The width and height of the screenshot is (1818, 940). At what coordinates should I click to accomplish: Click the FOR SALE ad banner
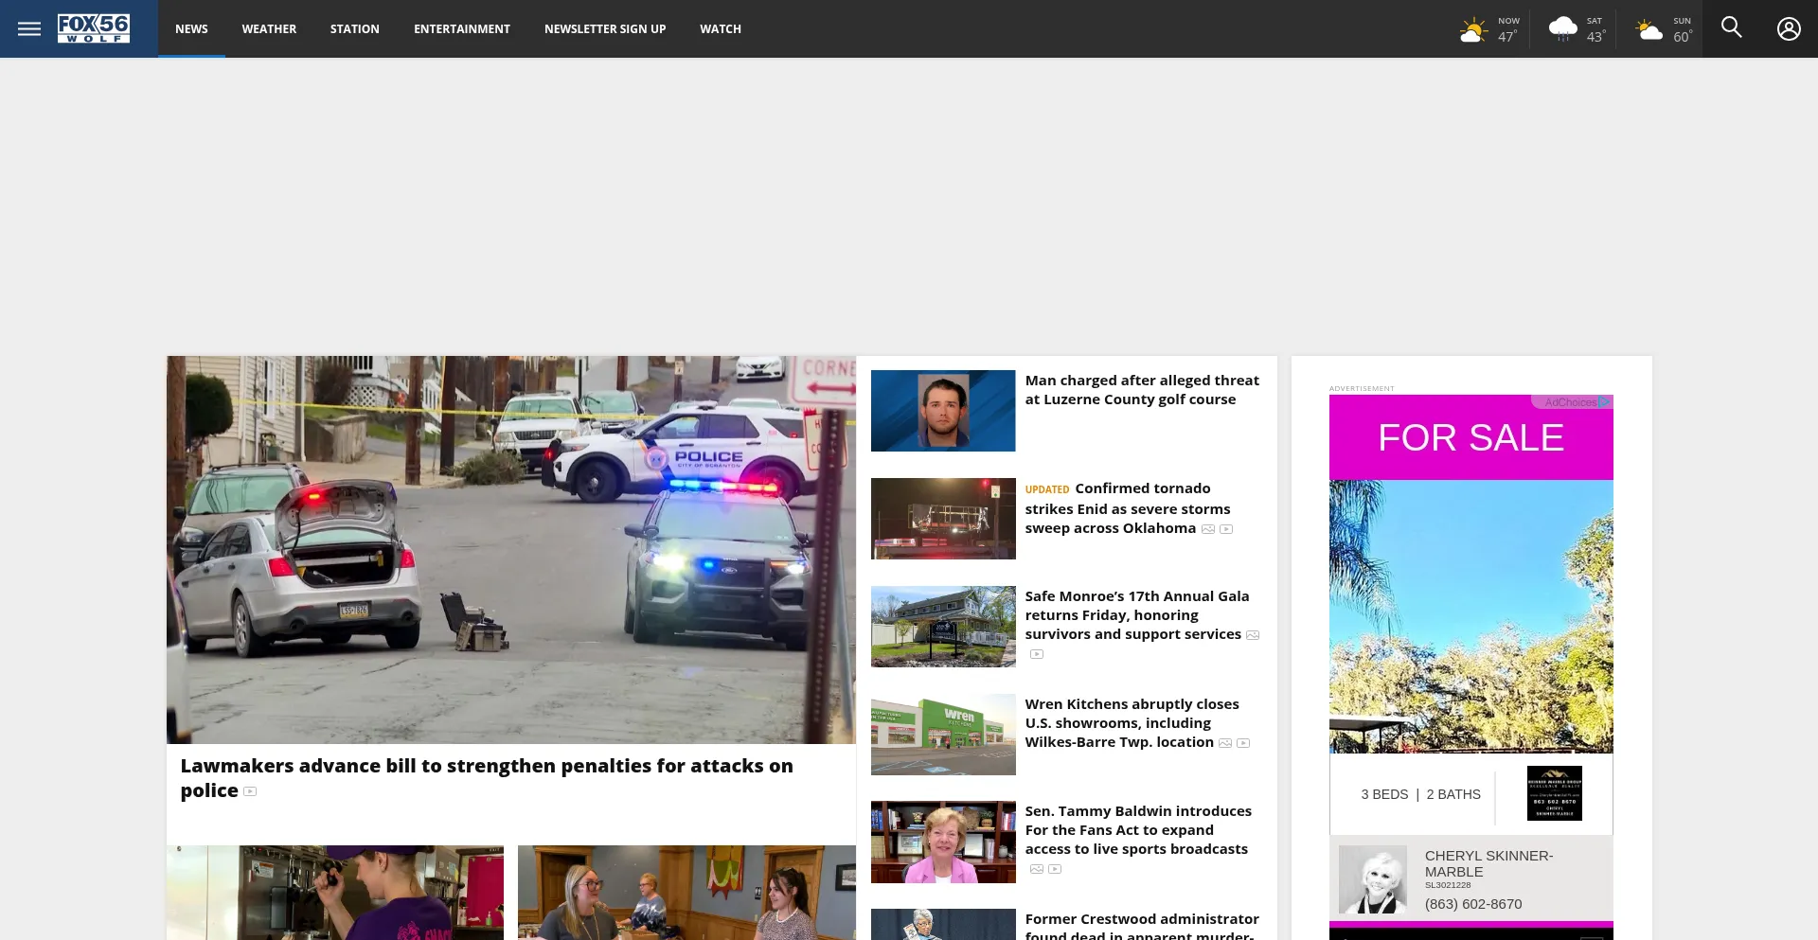(1470, 438)
